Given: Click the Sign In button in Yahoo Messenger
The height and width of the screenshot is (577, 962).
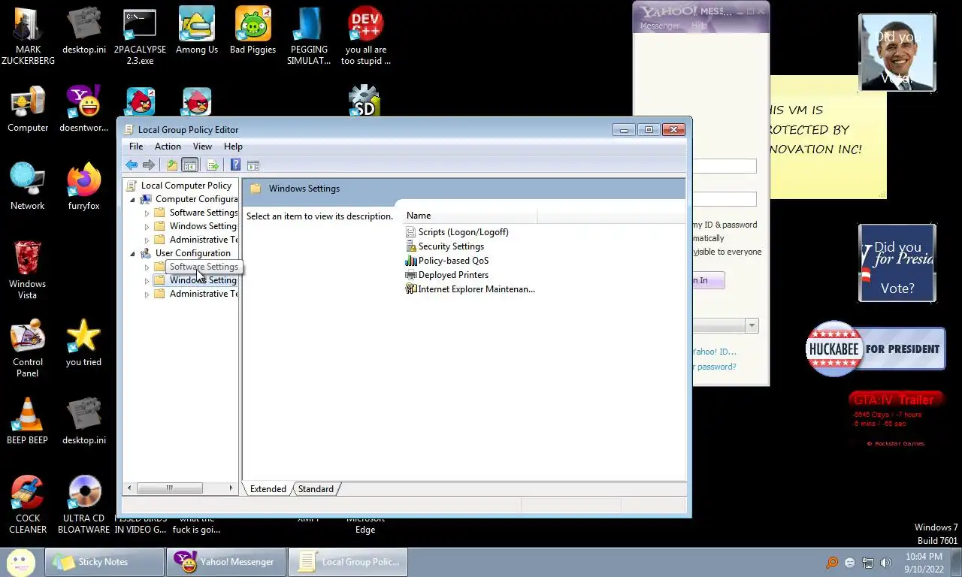Looking at the screenshot, I should pyautogui.click(x=709, y=281).
